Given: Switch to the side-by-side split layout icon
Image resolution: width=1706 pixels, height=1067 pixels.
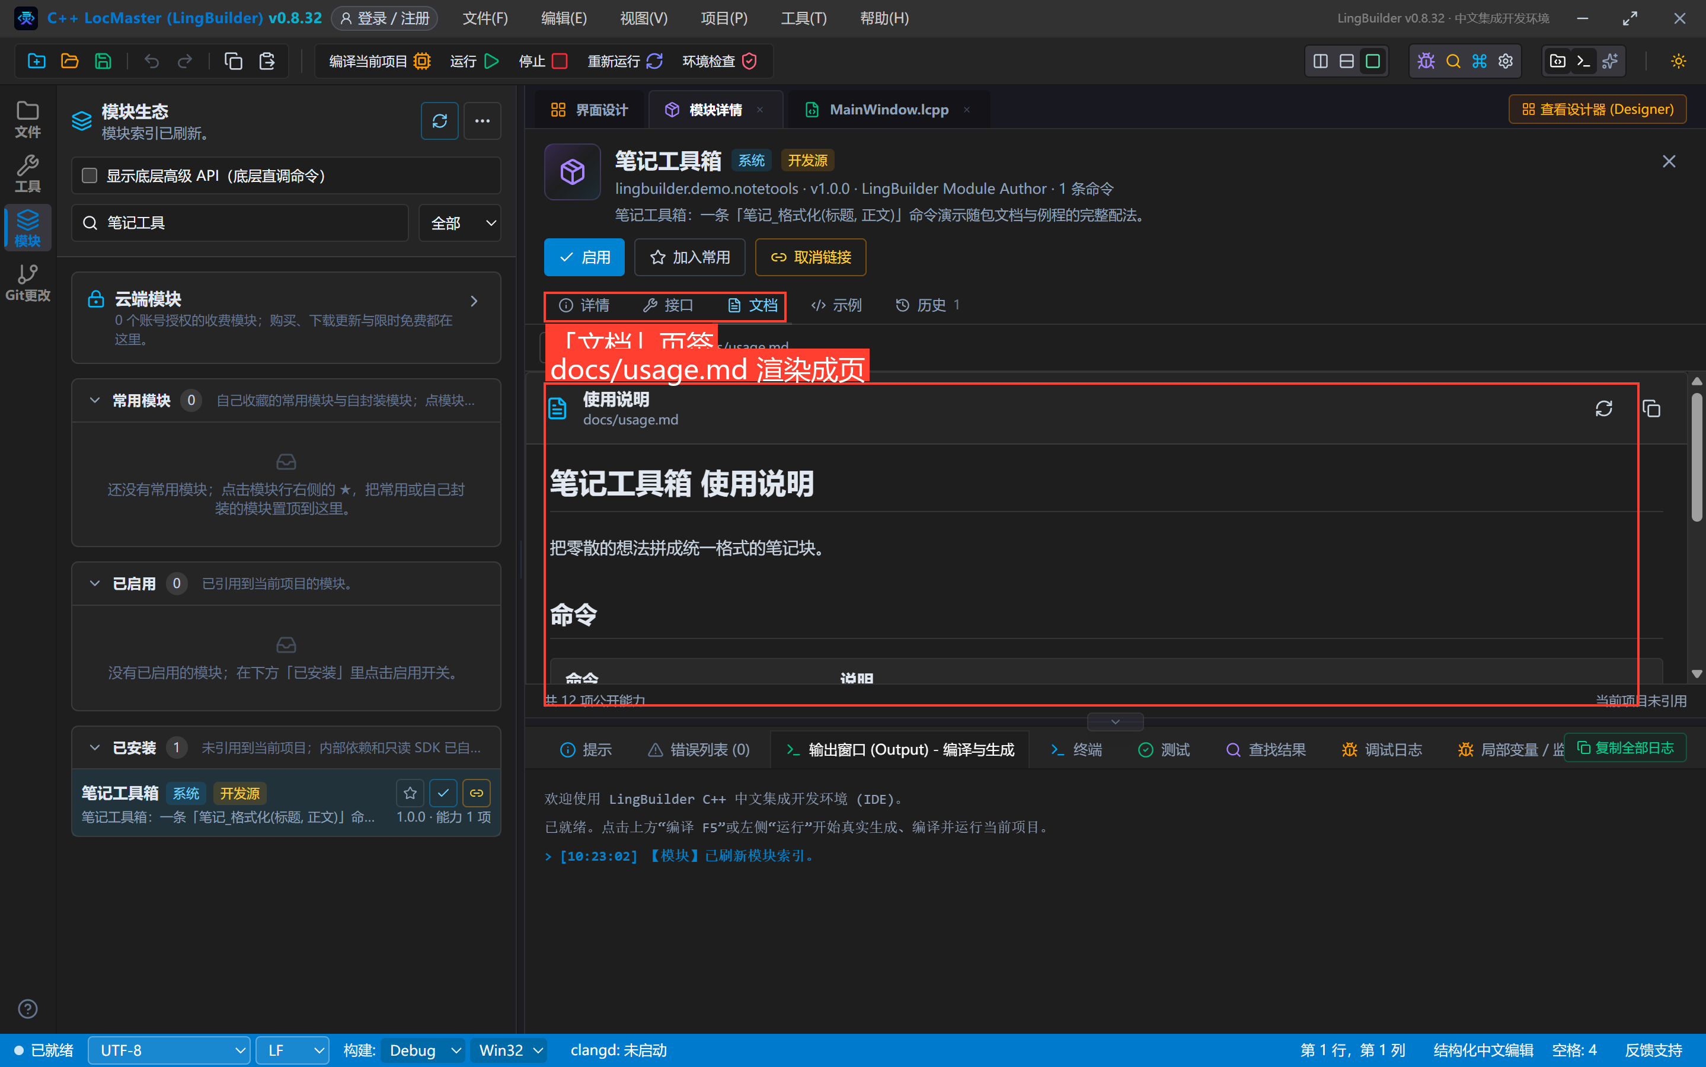Looking at the screenshot, I should 1320,62.
